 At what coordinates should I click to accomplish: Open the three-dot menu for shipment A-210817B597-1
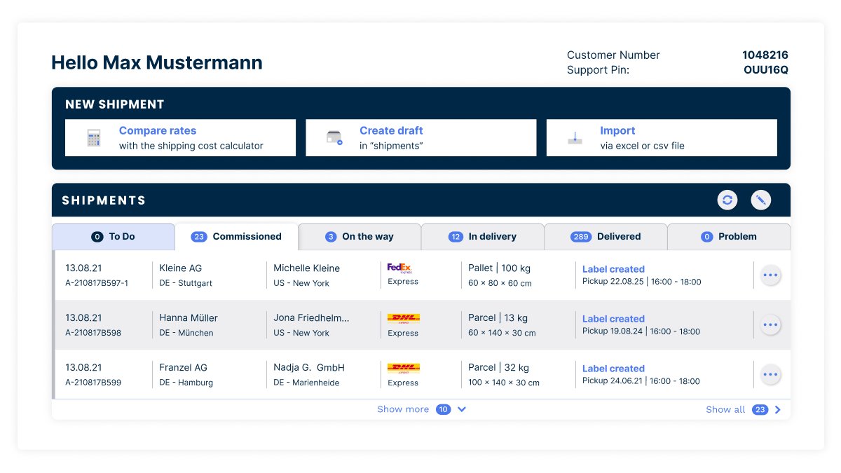tap(770, 275)
